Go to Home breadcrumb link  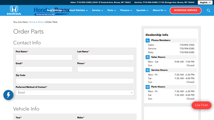[32, 22]
